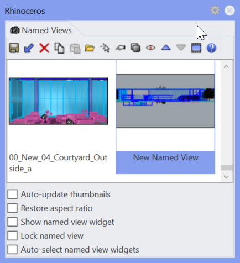Move view up with blue triangle
Viewport: 240px width, 263px height.
click(x=166, y=48)
